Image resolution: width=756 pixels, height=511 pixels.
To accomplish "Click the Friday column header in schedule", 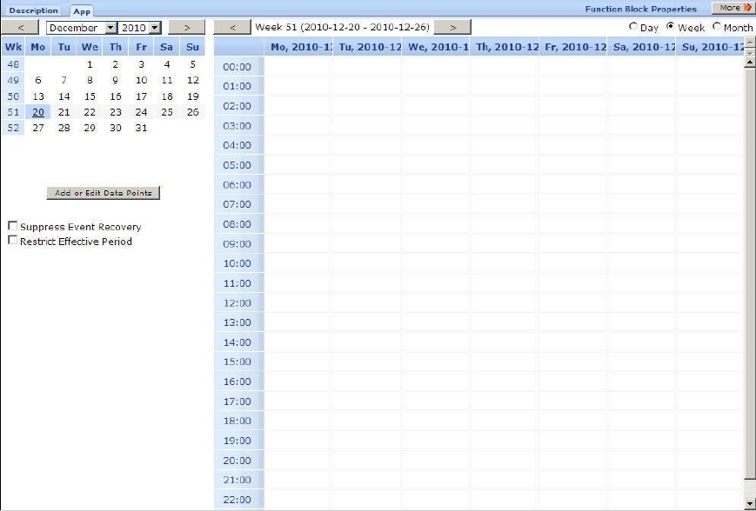I will coord(572,47).
